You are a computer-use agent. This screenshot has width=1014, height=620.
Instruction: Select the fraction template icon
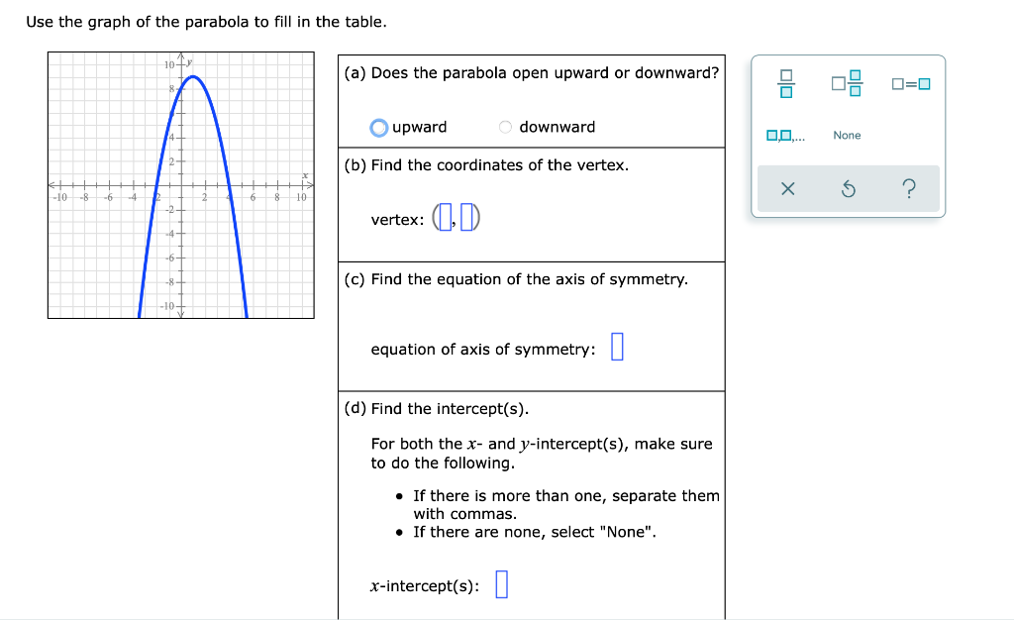(785, 84)
